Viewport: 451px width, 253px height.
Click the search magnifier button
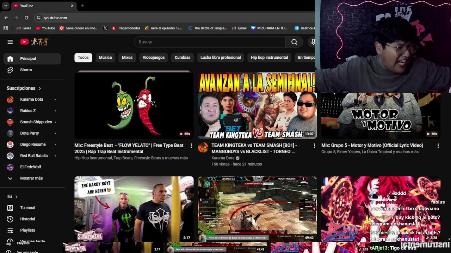point(294,42)
